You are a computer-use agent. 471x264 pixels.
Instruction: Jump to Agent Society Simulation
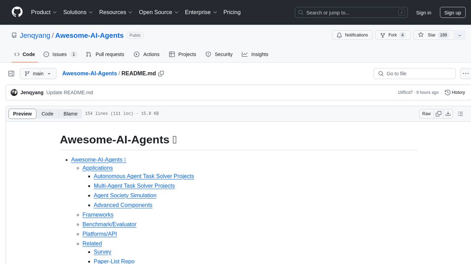point(125,196)
